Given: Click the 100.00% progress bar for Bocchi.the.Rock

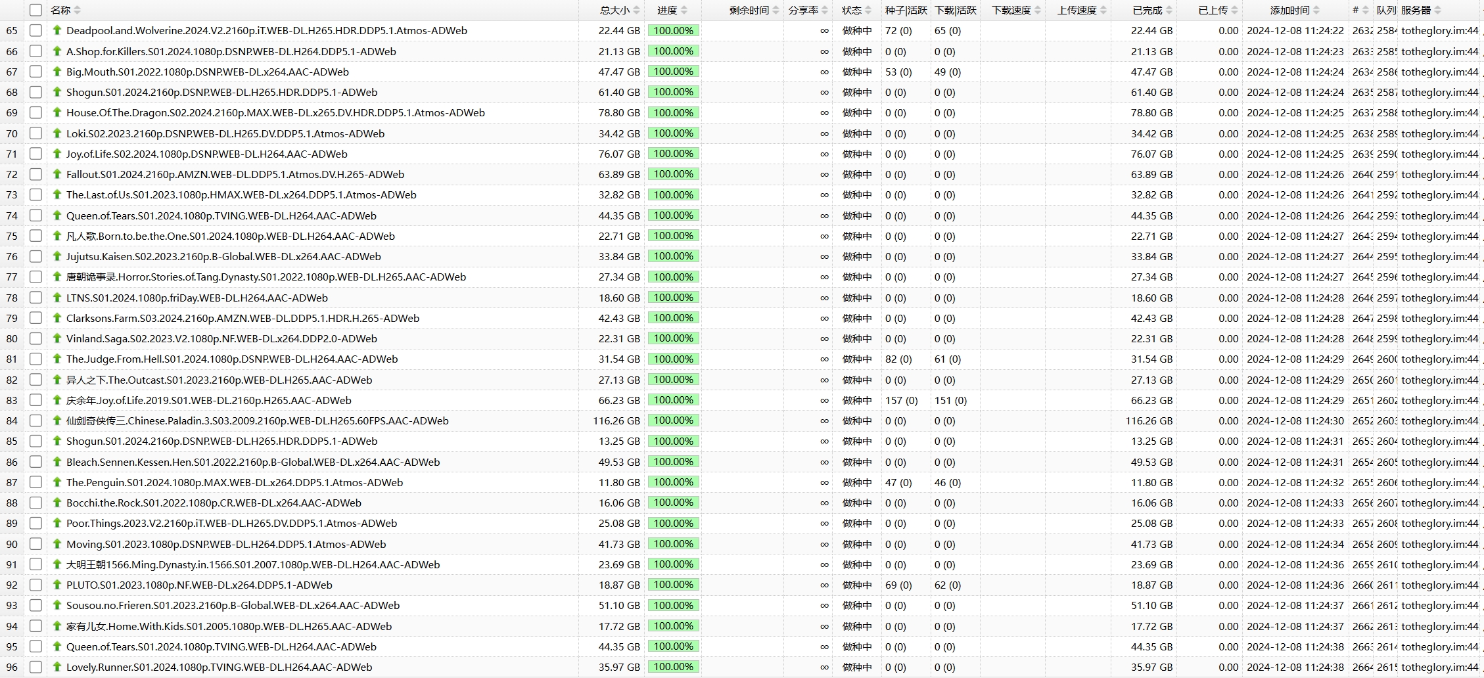Looking at the screenshot, I should click(673, 503).
